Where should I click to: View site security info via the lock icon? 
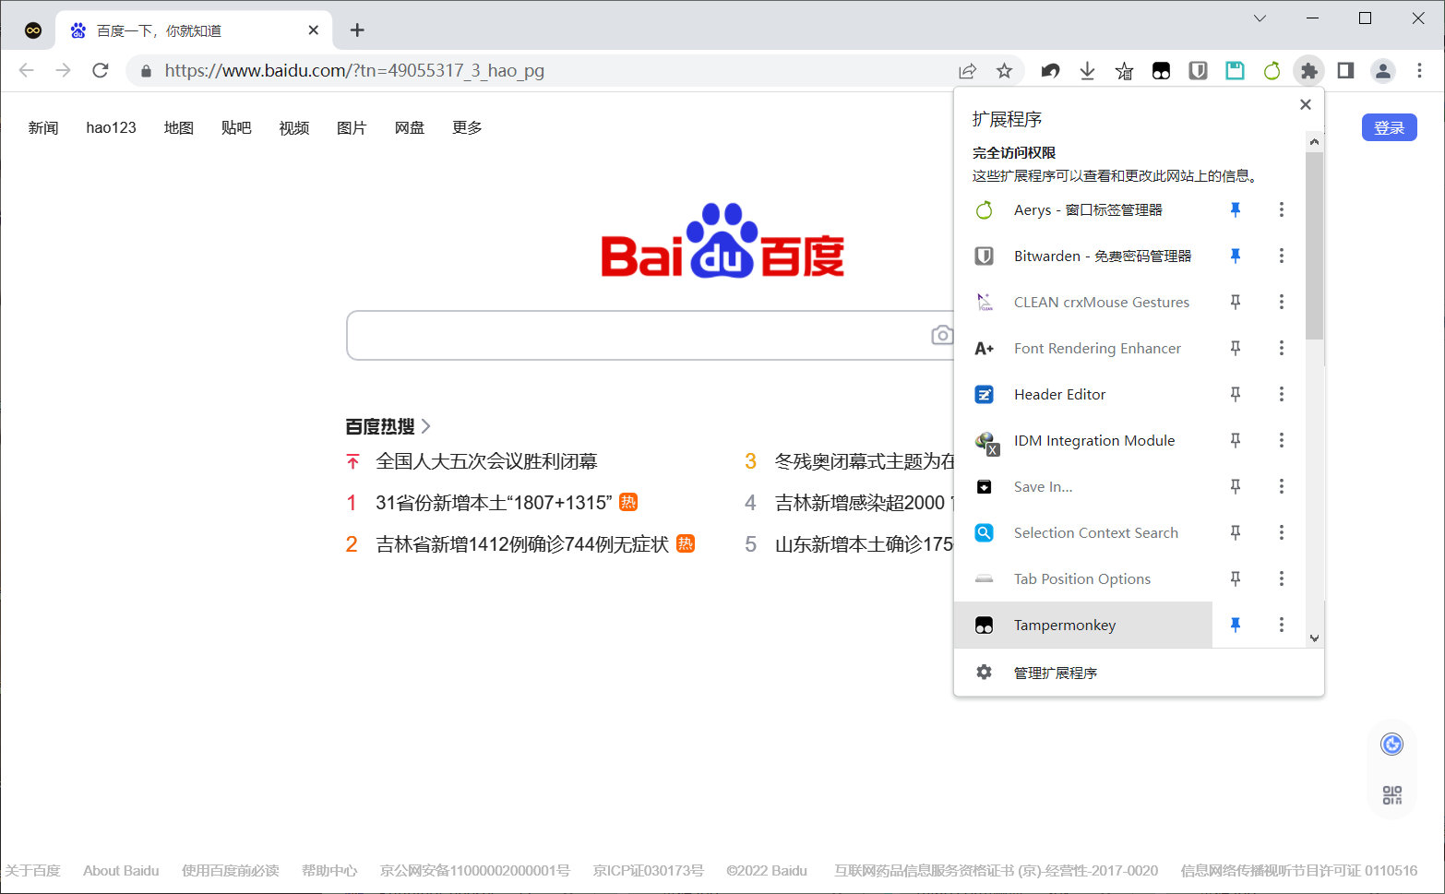click(146, 71)
